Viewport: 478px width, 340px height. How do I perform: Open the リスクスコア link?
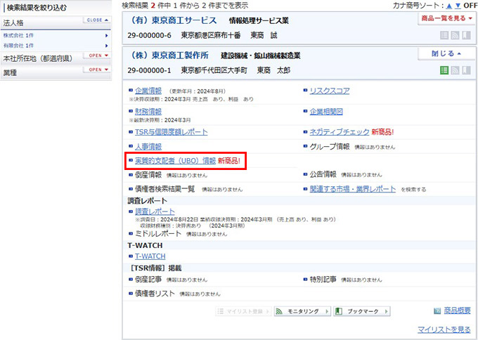click(330, 91)
